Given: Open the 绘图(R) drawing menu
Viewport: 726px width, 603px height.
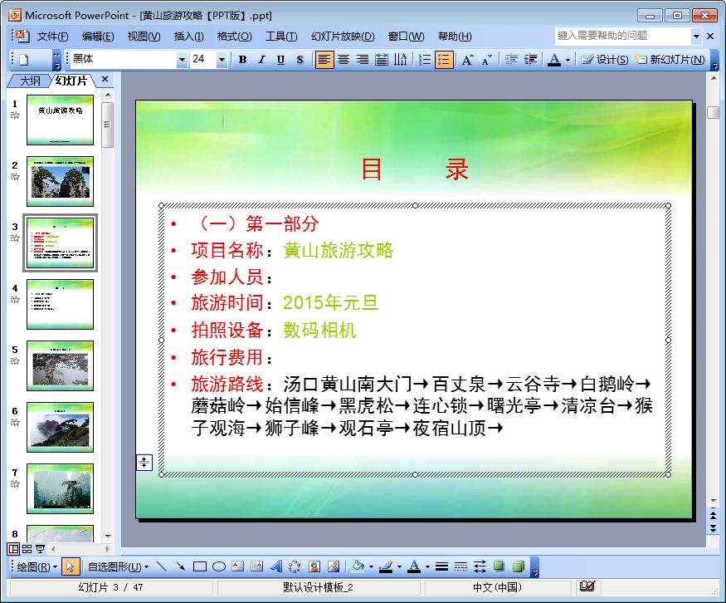Looking at the screenshot, I should point(37,566).
